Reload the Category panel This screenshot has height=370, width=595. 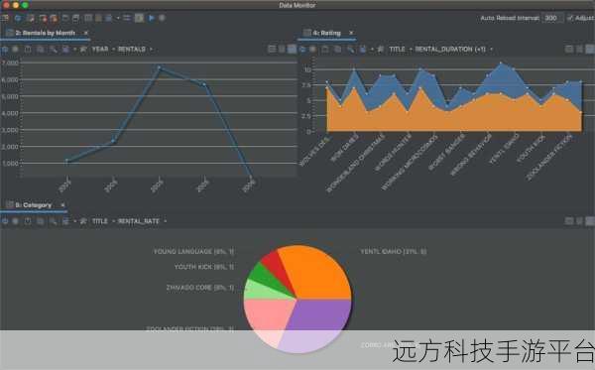5,221
